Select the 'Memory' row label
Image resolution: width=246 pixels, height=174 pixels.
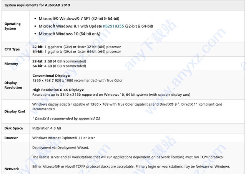click(11, 64)
